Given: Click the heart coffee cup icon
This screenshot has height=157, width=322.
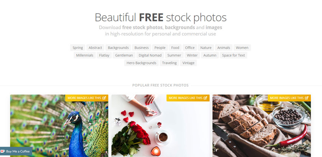Looking at the screenshot, I should 3,151.
